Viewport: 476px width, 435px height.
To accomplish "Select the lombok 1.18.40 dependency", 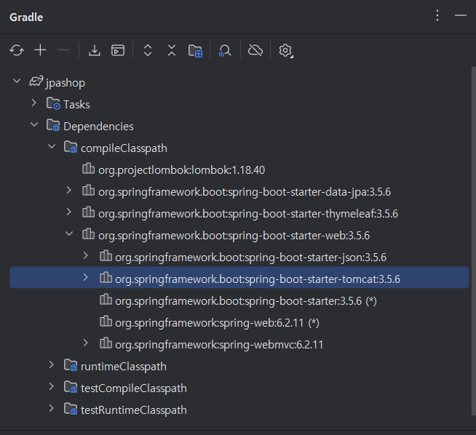I will click(181, 169).
